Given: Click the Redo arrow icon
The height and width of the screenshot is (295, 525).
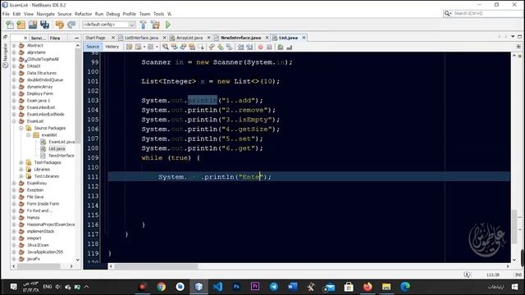Looking at the screenshot, I should pyautogui.click(x=71, y=25).
